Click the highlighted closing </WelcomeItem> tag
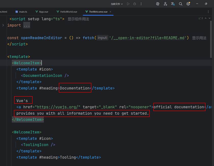The image size is (214, 166). point(28,120)
